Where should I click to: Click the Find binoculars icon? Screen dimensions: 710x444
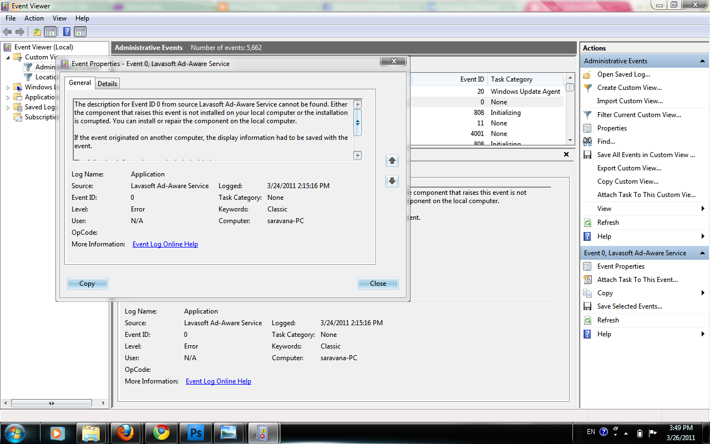(587, 142)
